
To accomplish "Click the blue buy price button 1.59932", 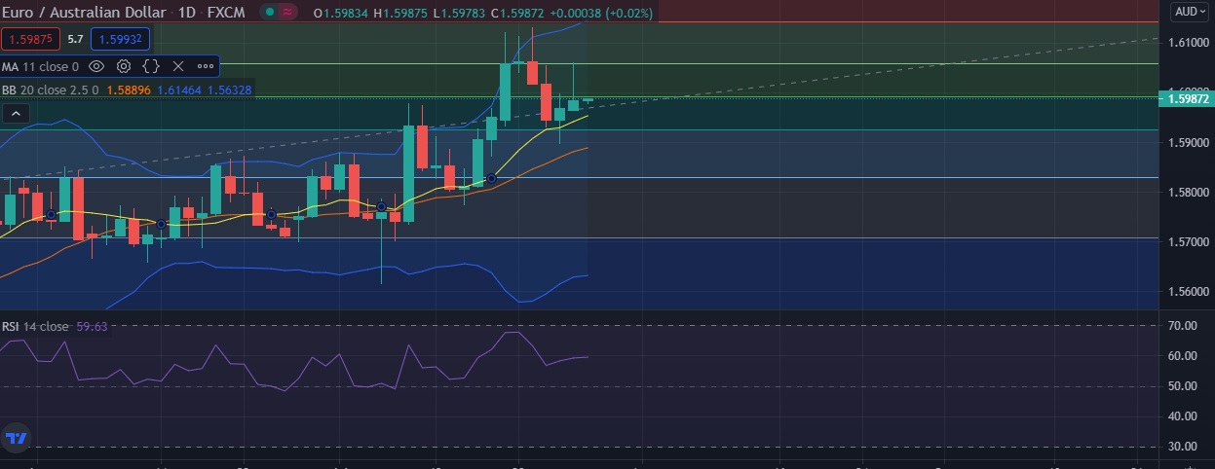I will pos(120,39).
